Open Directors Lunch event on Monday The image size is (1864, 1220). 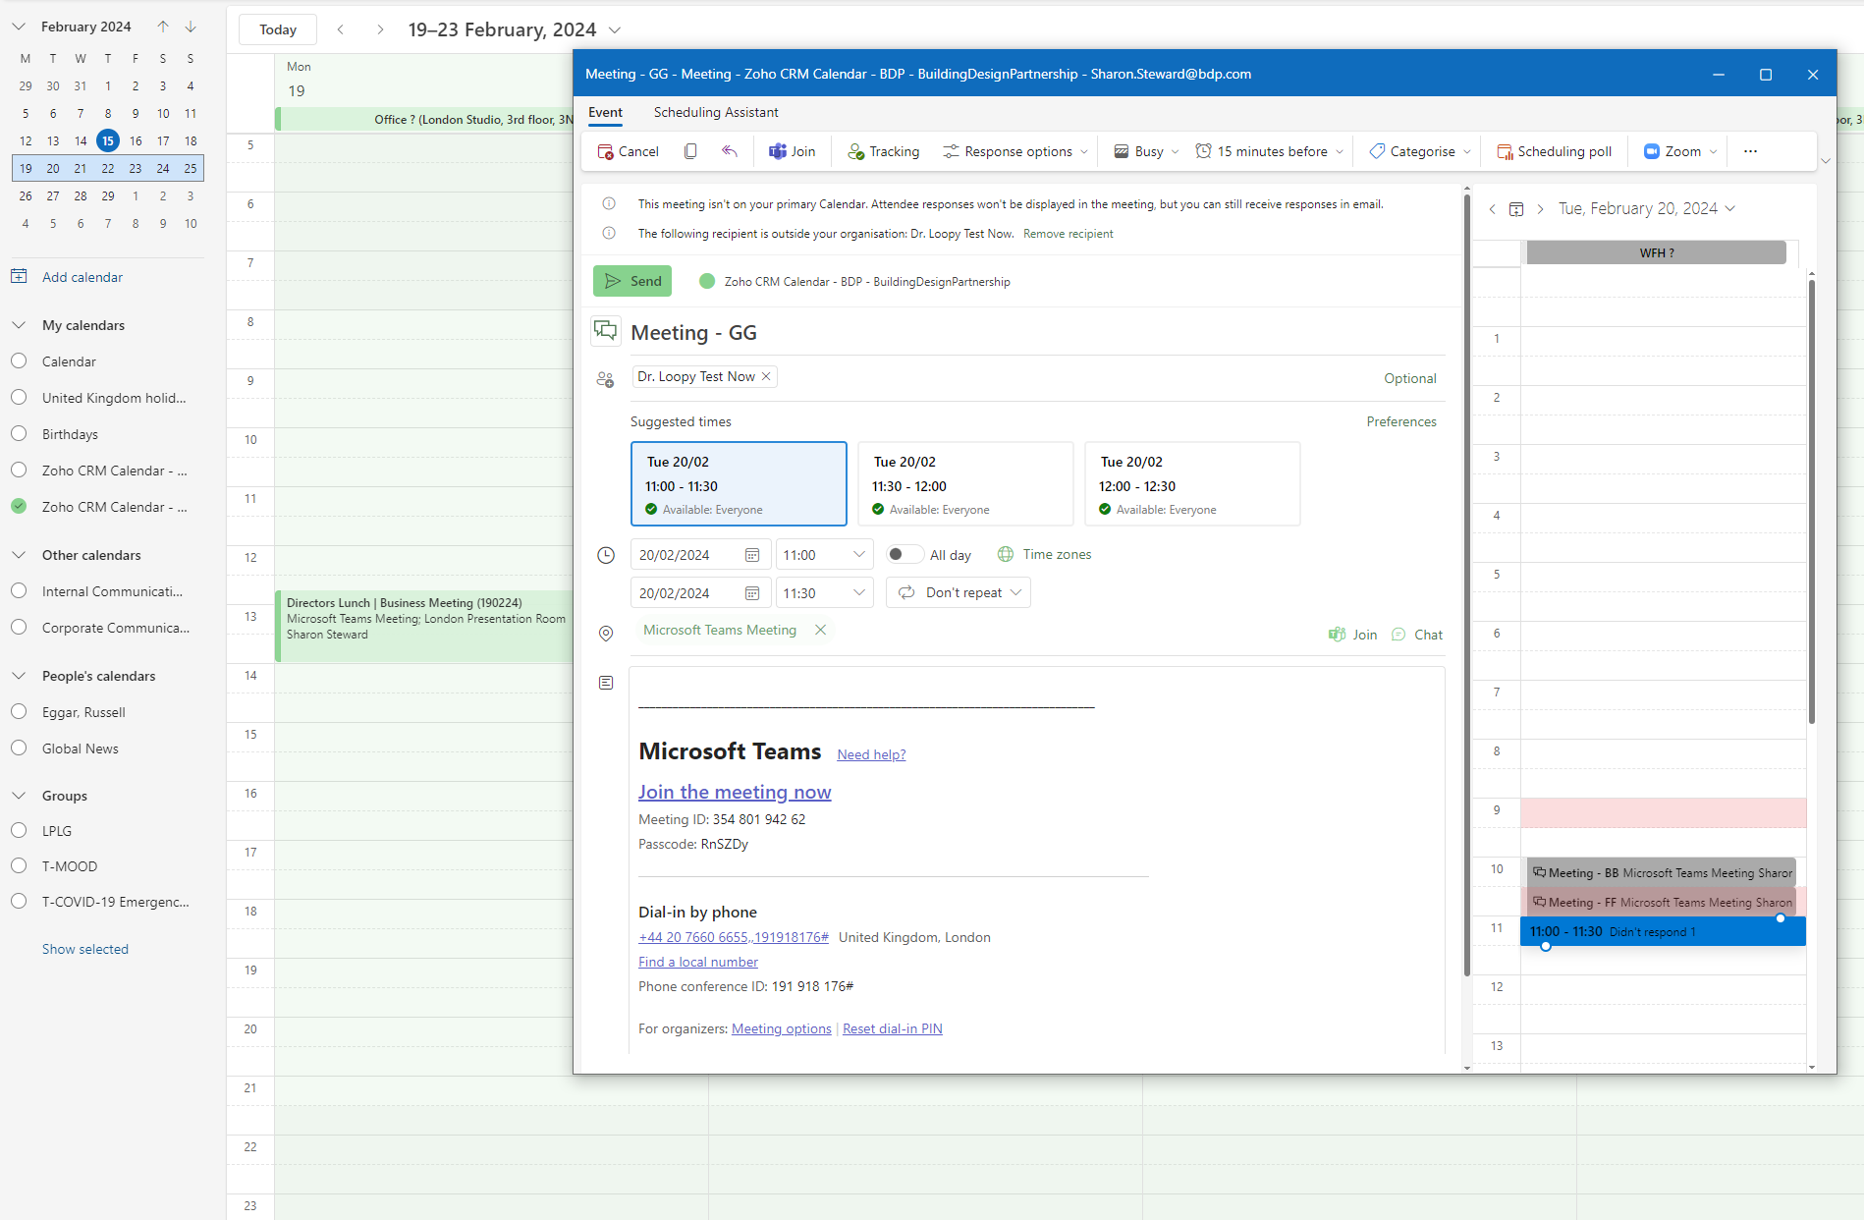click(424, 626)
